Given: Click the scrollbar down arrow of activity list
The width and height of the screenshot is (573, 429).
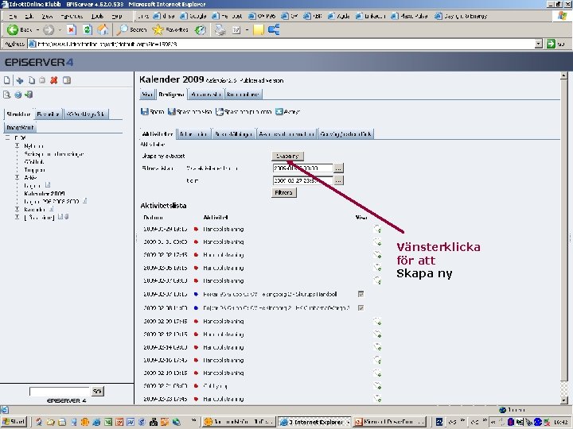Looking at the screenshot, I should (x=563, y=400).
